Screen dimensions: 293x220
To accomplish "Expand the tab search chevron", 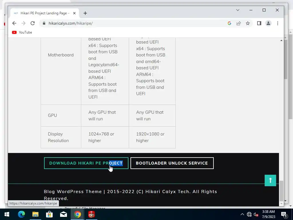I will coord(238,10).
